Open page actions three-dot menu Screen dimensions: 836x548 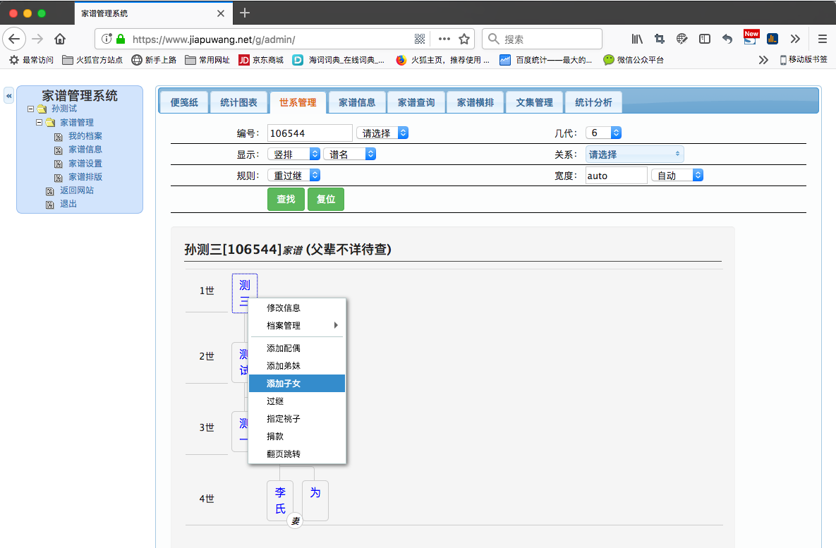pos(444,39)
